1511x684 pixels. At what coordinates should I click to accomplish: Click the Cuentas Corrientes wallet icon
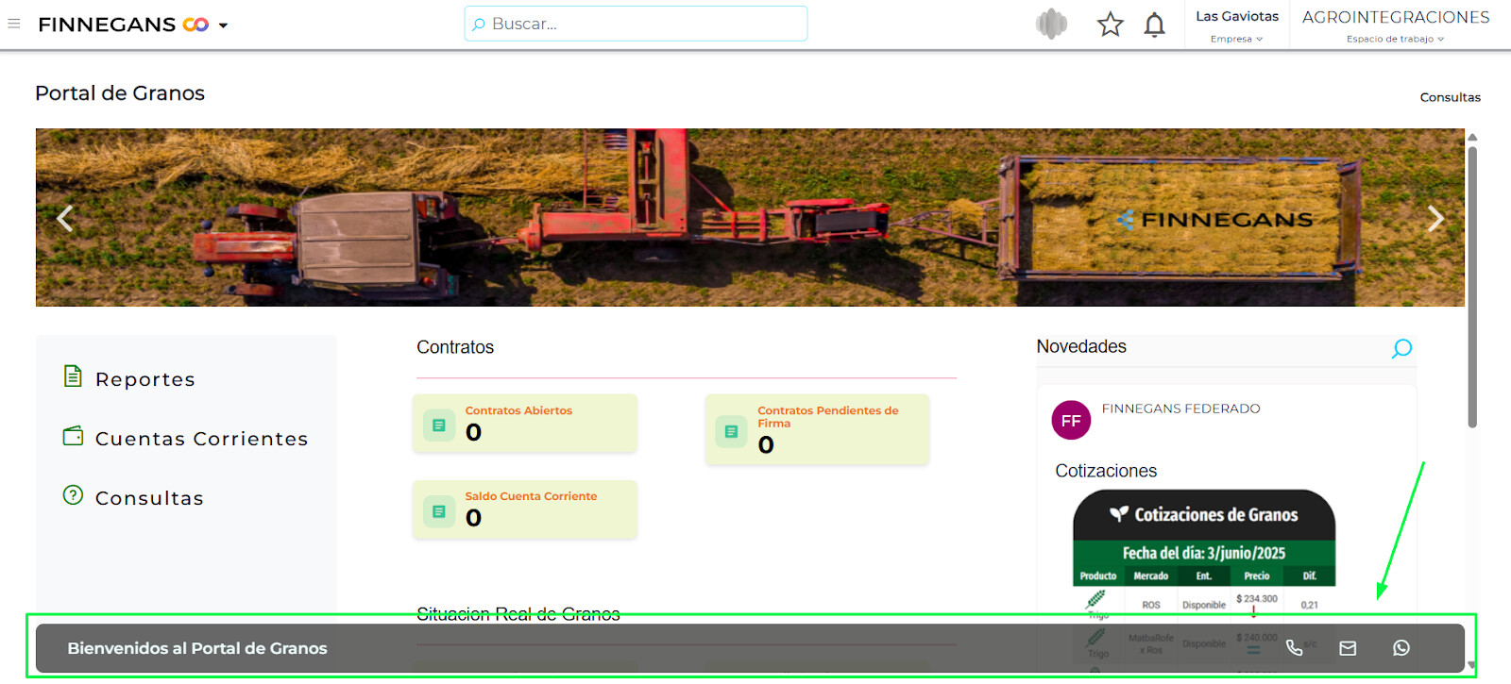73,436
